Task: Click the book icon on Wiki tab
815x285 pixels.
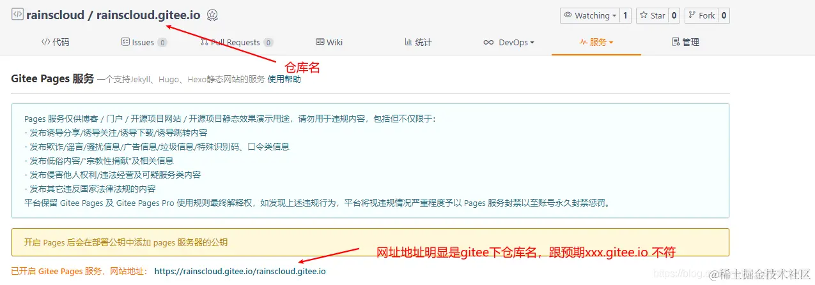Action: tap(320, 42)
